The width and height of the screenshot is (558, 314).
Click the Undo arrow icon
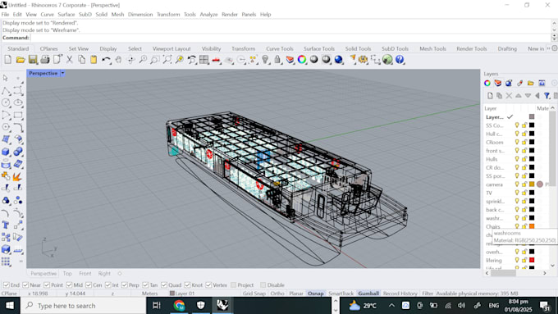[x=106, y=60]
